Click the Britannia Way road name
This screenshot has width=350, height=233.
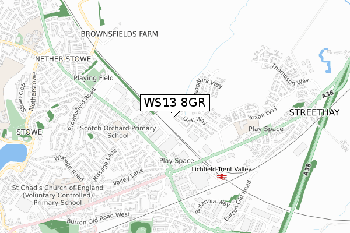point(212,206)
